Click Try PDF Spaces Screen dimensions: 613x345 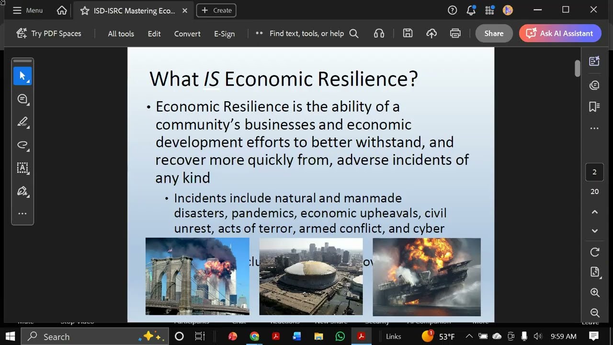(49, 34)
